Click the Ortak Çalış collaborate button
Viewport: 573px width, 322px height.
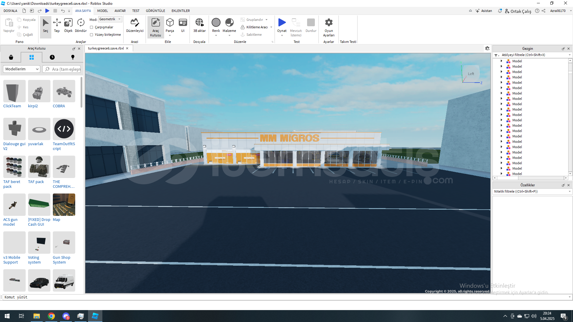click(x=518, y=11)
